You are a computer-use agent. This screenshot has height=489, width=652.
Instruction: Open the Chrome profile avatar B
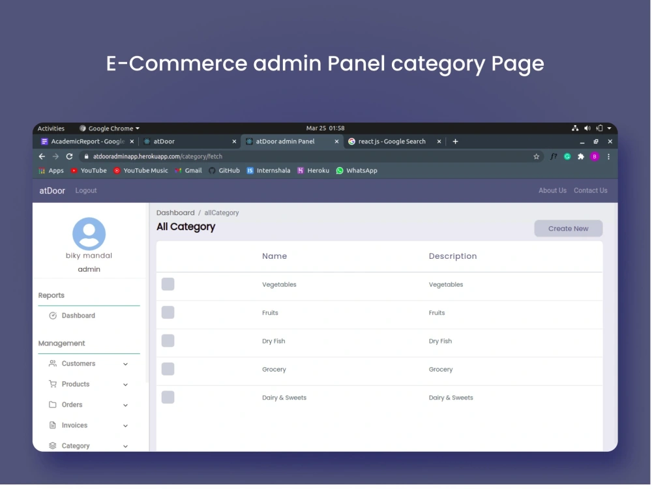(595, 156)
